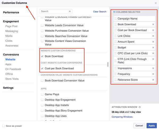Select Store Visits under Conversions
Viewport: 159px width, 130px height.
[12, 79]
